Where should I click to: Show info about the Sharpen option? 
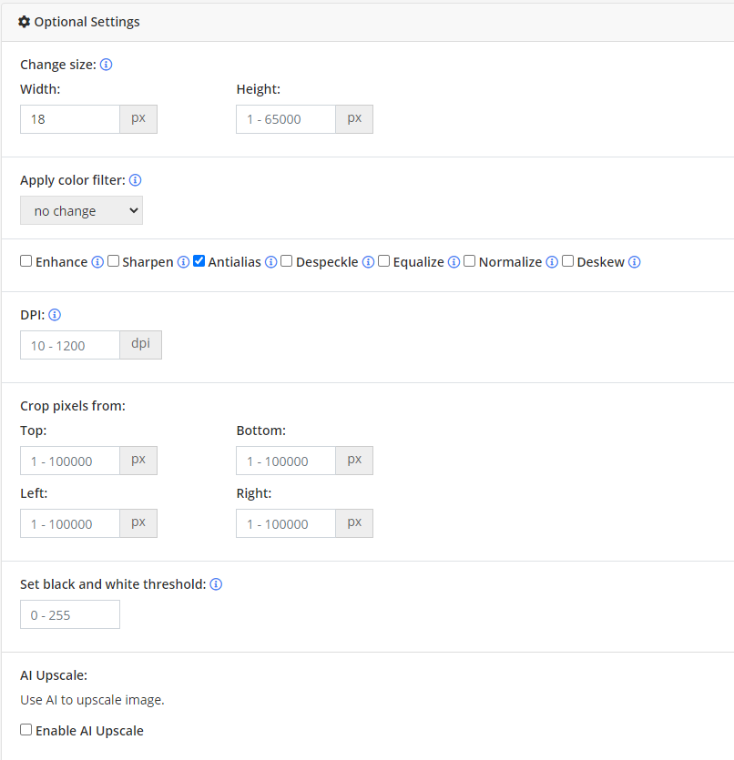point(183,262)
